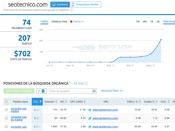The width and height of the screenshot is (175, 131).
Task: Open external link icon in consultor seo row
Action: [89, 127]
